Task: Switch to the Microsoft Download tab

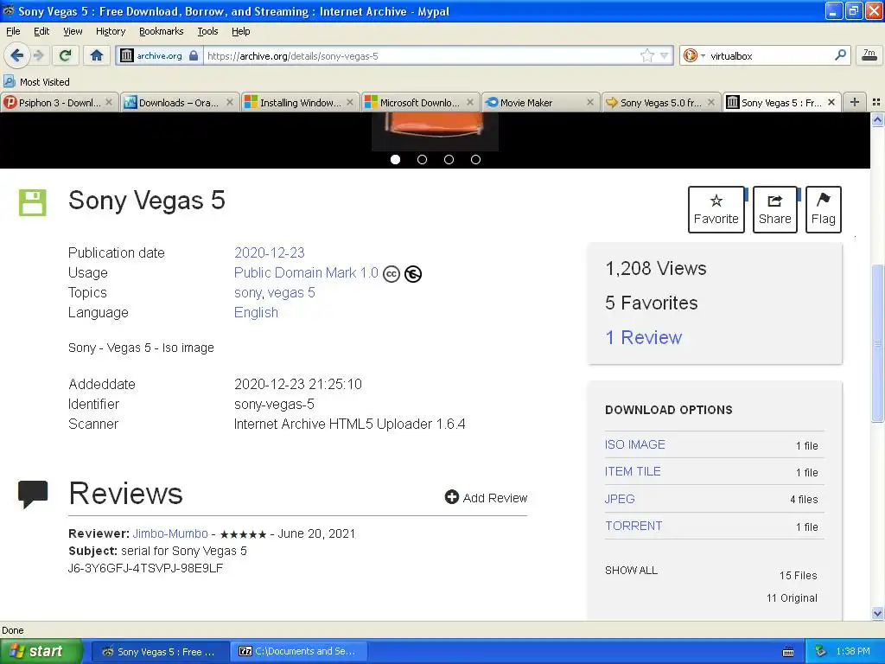Action: coord(421,102)
